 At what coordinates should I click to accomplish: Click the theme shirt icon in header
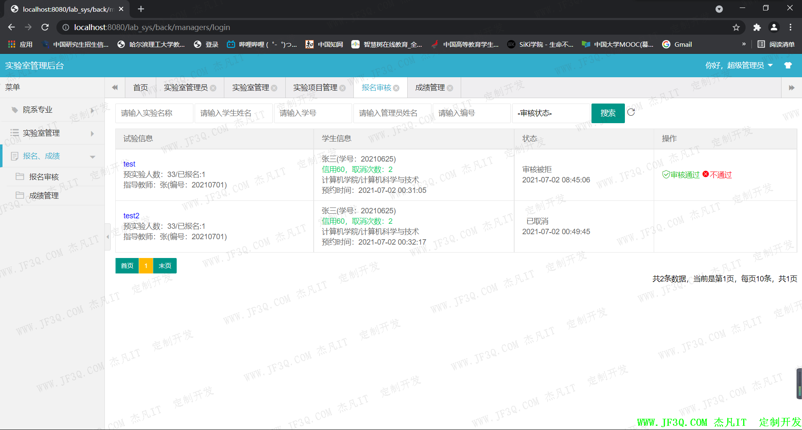[788, 65]
